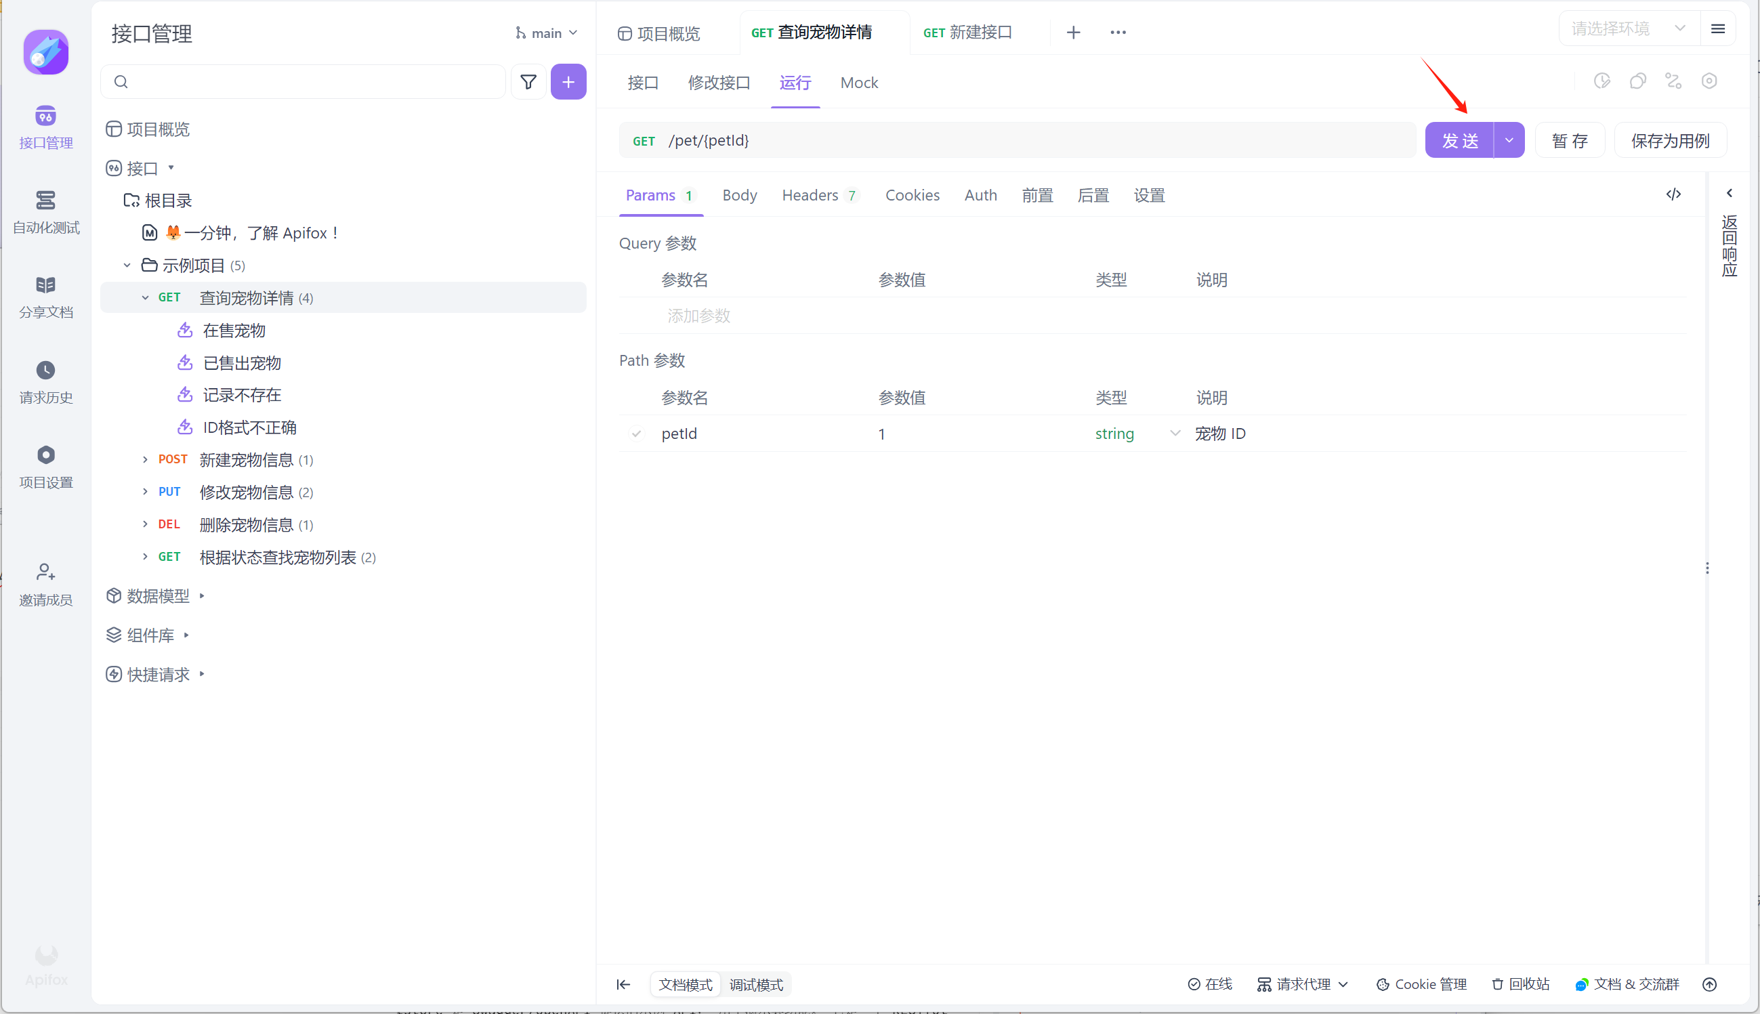
Task: Click the 发送 button
Action: pos(1459,141)
